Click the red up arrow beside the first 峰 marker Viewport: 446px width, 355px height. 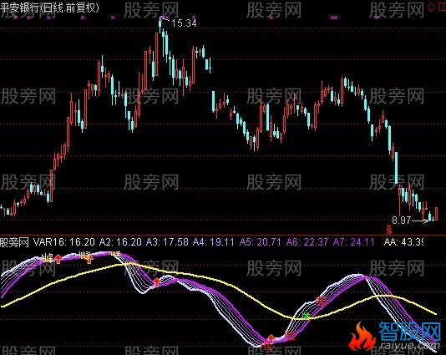click(x=58, y=259)
